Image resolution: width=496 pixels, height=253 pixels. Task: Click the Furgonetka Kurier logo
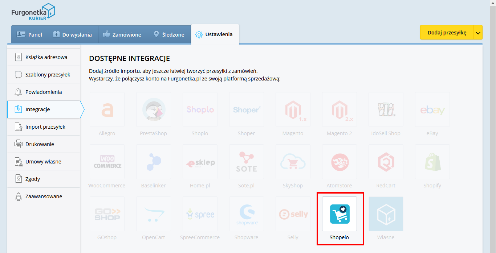(x=33, y=12)
